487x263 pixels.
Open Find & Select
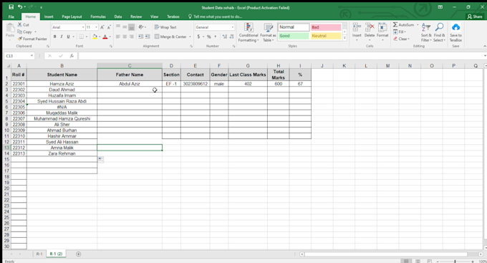point(439,32)
